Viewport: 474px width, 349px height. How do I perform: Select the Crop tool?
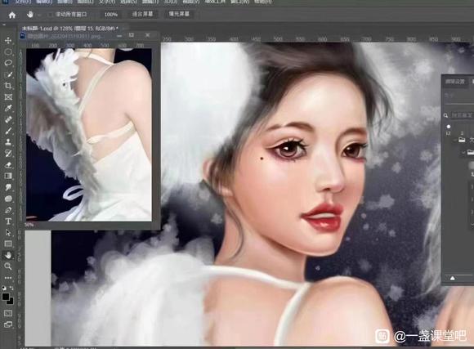coord(8,86)
